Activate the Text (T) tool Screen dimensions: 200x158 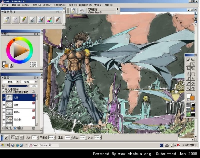coord(188,78)
